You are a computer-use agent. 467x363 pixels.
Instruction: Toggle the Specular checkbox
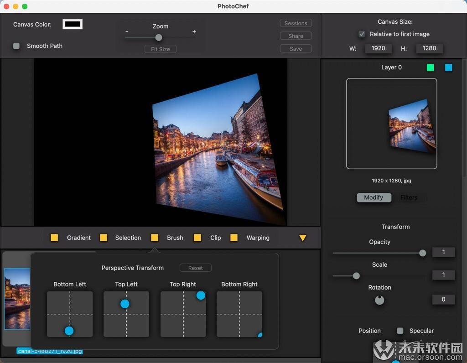point(400,331)
